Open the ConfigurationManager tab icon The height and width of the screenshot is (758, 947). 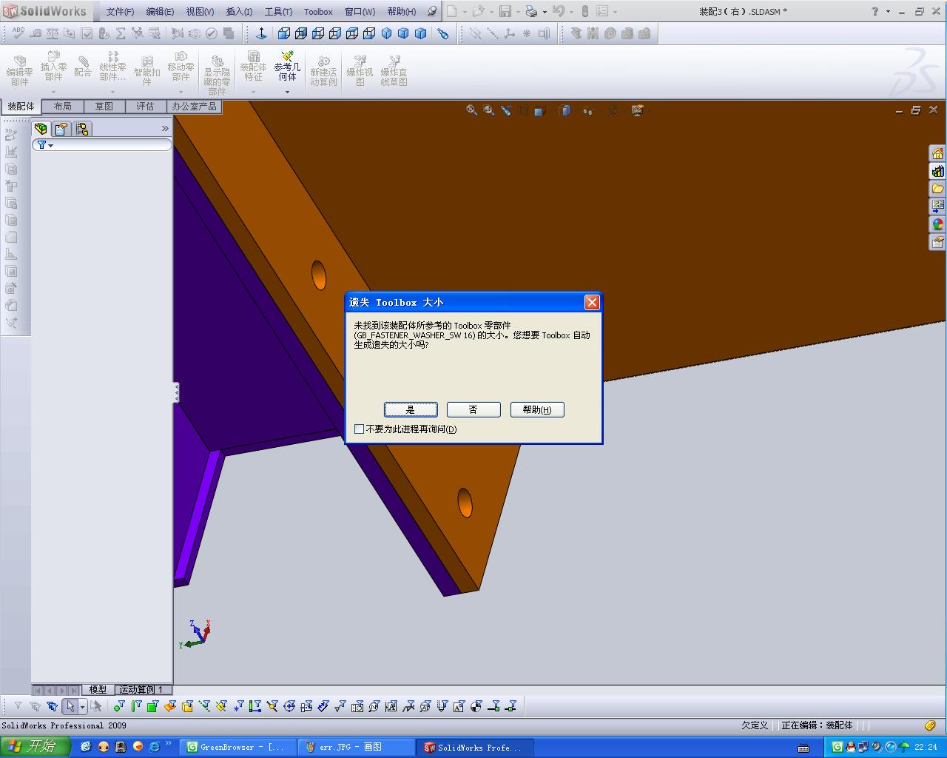pyautogui.click(x=82, y=129)
